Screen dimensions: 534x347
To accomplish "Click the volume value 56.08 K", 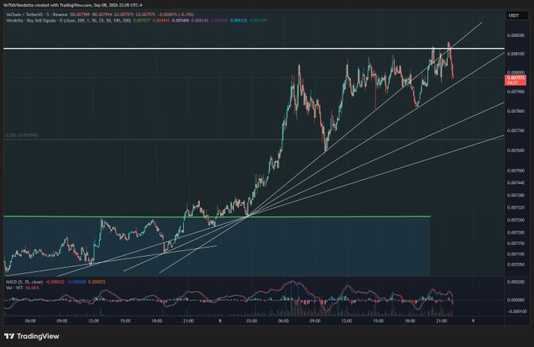I will [x=32, y=288].
